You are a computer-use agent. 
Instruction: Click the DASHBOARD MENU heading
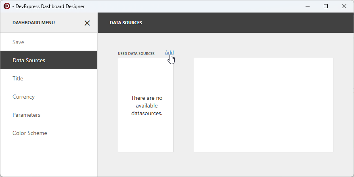coord(34,23)
